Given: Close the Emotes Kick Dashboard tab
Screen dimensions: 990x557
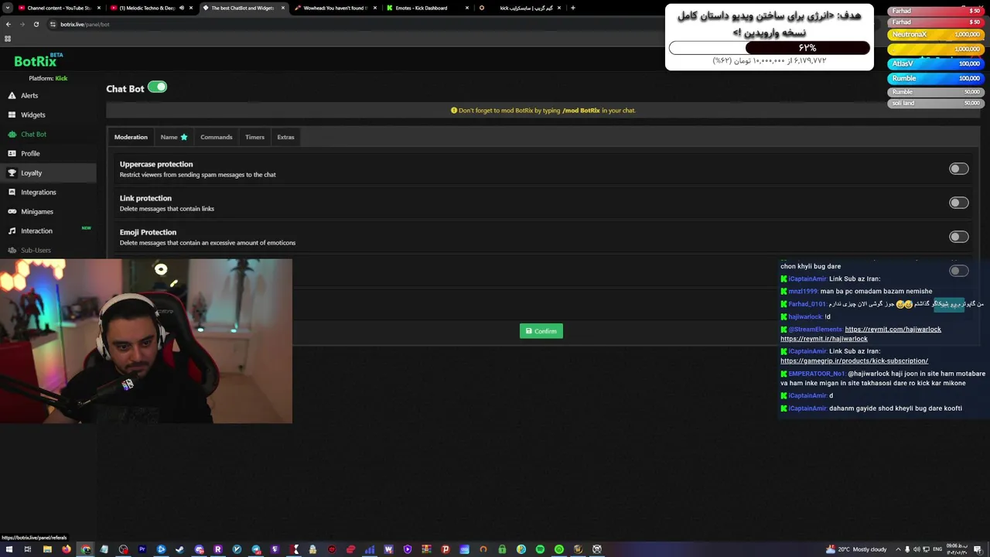Looking at the screenshot, I should [467, 8].
